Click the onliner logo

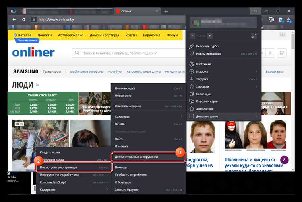(33, 52)
